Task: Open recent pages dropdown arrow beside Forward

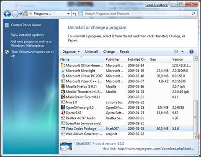Action: [x=21, y=14]
